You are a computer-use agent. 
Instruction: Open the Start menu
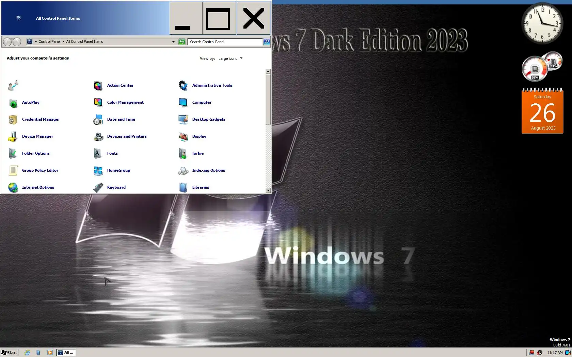[x=9, y=353]
